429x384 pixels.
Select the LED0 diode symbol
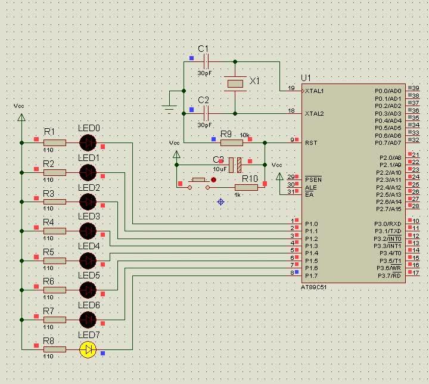click(88, 143)
